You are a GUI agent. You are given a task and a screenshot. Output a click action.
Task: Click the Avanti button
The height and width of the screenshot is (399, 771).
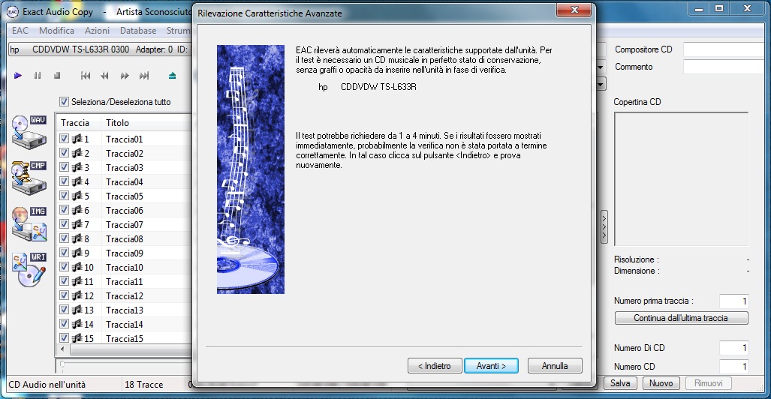coord(491,366)
